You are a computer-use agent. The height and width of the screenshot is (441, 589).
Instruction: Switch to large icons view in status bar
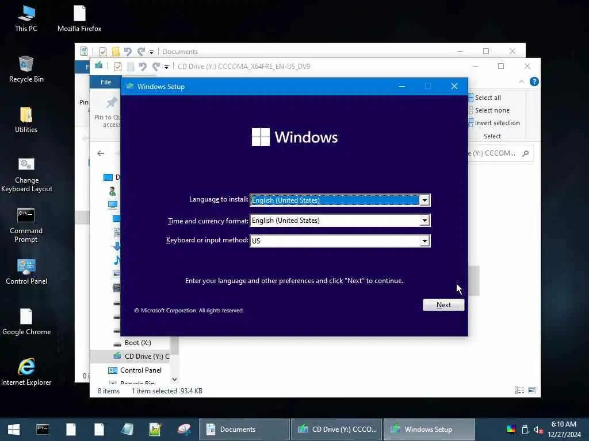(532, 390)
